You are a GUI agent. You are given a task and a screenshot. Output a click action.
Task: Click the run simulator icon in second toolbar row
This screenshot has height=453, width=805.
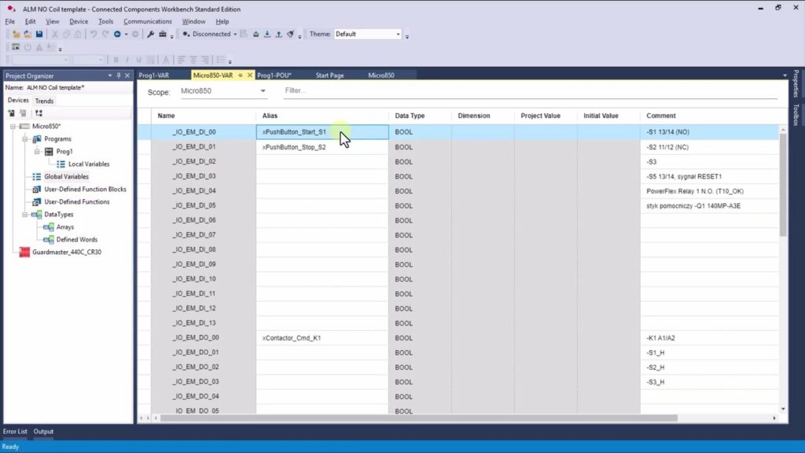(16, 47)
